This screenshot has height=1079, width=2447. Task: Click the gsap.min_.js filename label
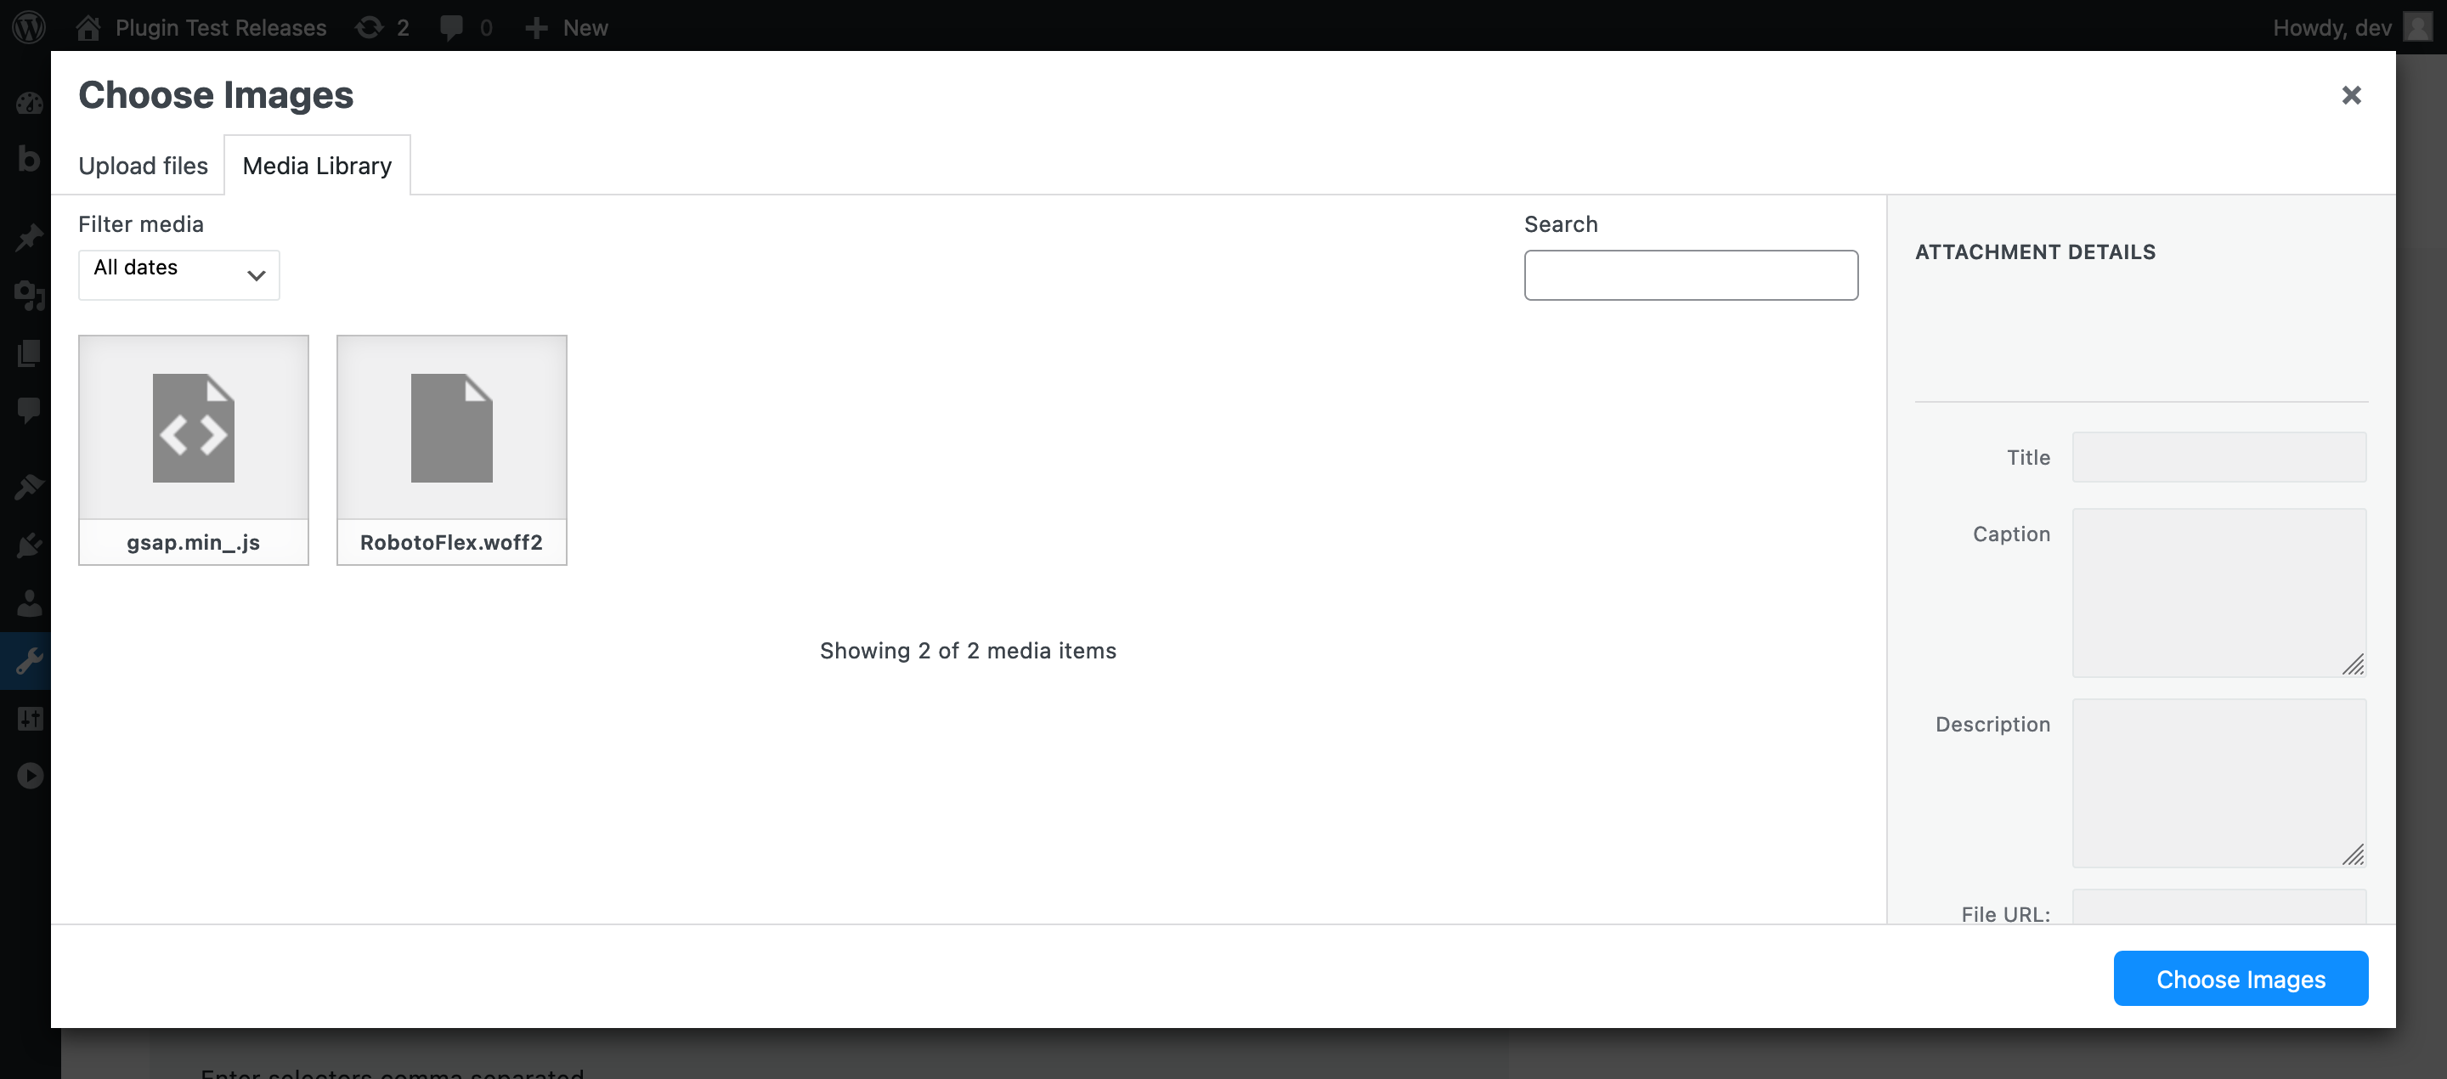point(194,542)
